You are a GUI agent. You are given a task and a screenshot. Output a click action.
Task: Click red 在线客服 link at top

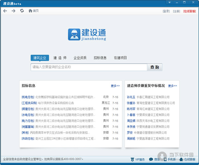[x=189, y=11]
